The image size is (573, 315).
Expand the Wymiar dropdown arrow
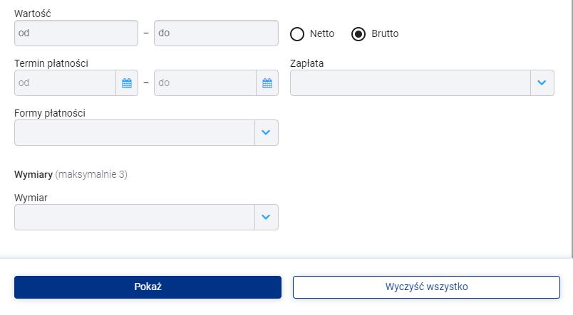coord(266,218)
